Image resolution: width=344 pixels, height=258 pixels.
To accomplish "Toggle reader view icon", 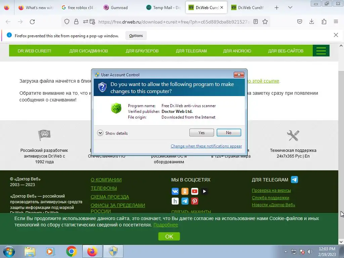I will [256, 21].
